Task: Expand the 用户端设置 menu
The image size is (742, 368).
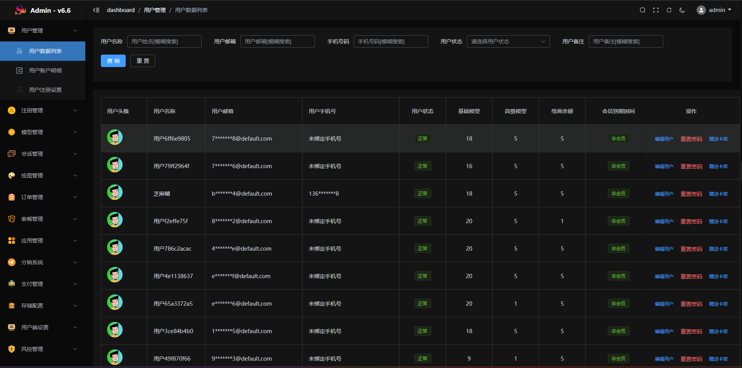Action: click(43, 327)
